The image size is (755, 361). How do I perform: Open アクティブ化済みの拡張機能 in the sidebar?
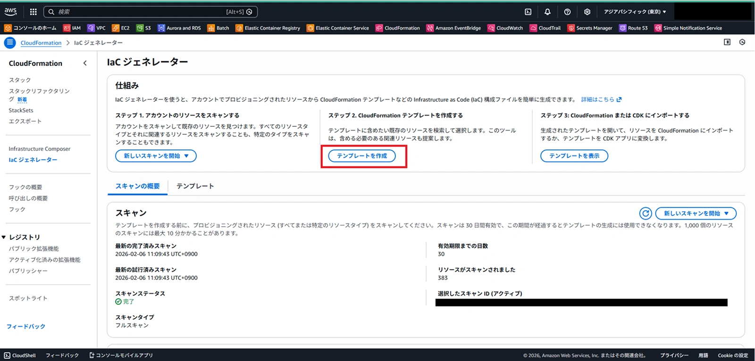[45, 260]
